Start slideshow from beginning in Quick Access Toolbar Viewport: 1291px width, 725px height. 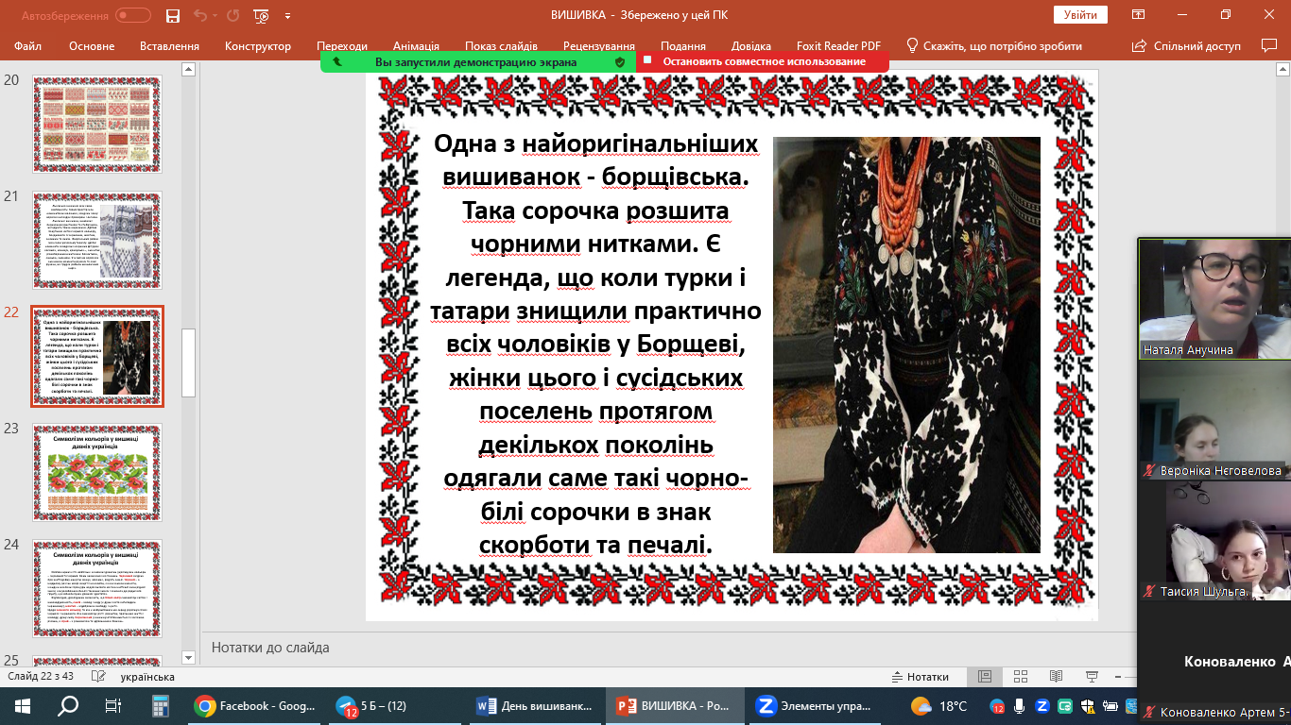click(263, 15)
